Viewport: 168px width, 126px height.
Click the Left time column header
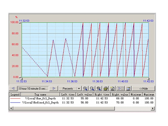[x=68, y=94]
